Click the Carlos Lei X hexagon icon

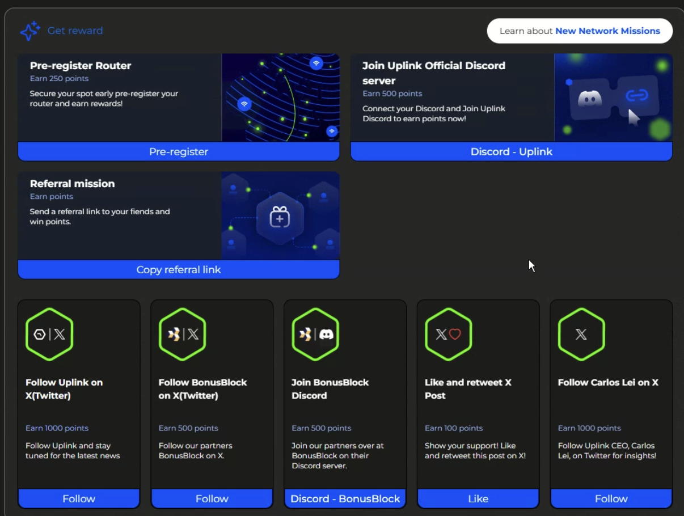[581, 335]
